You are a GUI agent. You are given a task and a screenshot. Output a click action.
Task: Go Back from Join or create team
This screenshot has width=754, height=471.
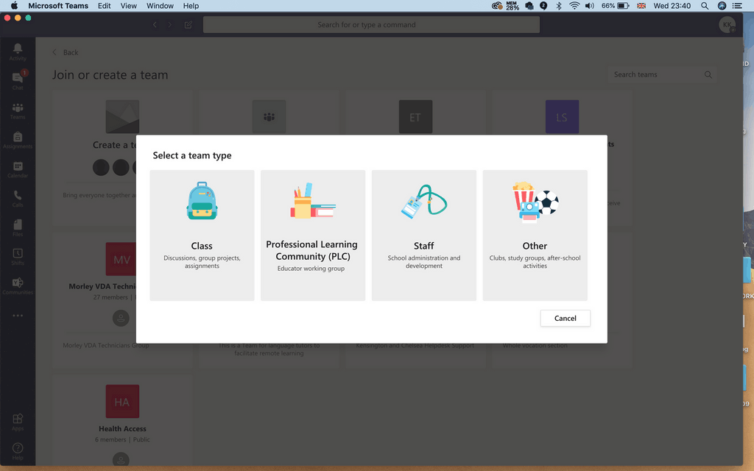65,52
